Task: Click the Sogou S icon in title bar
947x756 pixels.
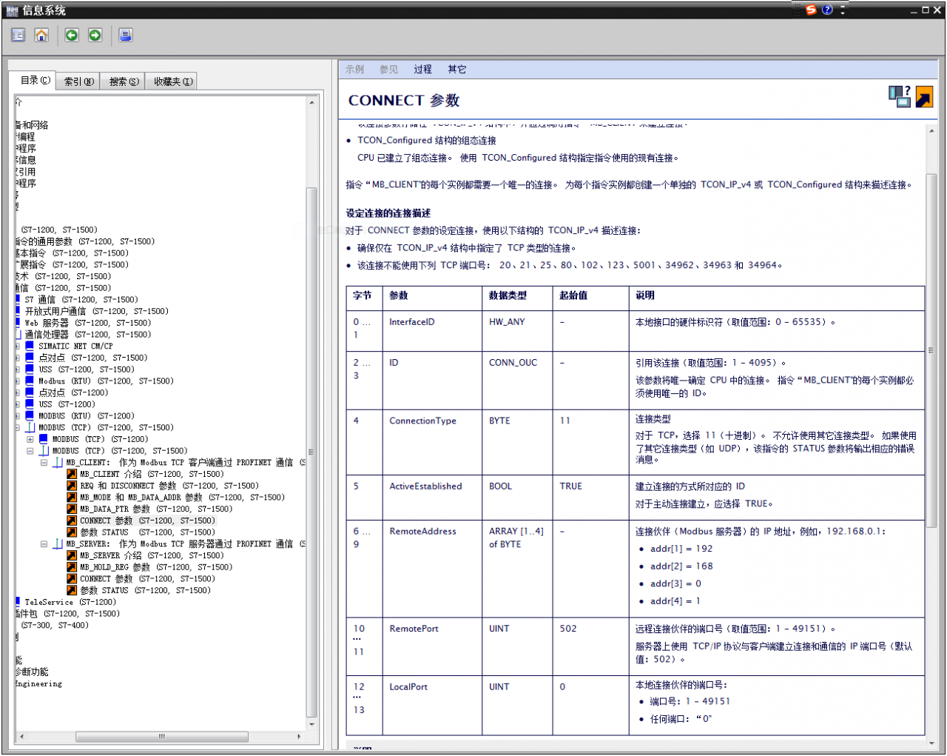Action: 811,10
